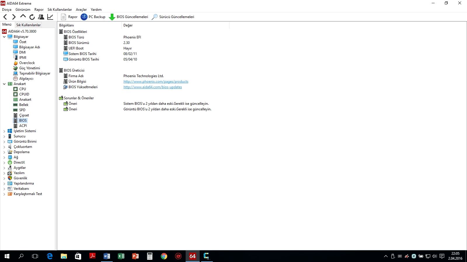The image size is (467, 262).
Task: Select the ACPI icon item
Action: 15,126
